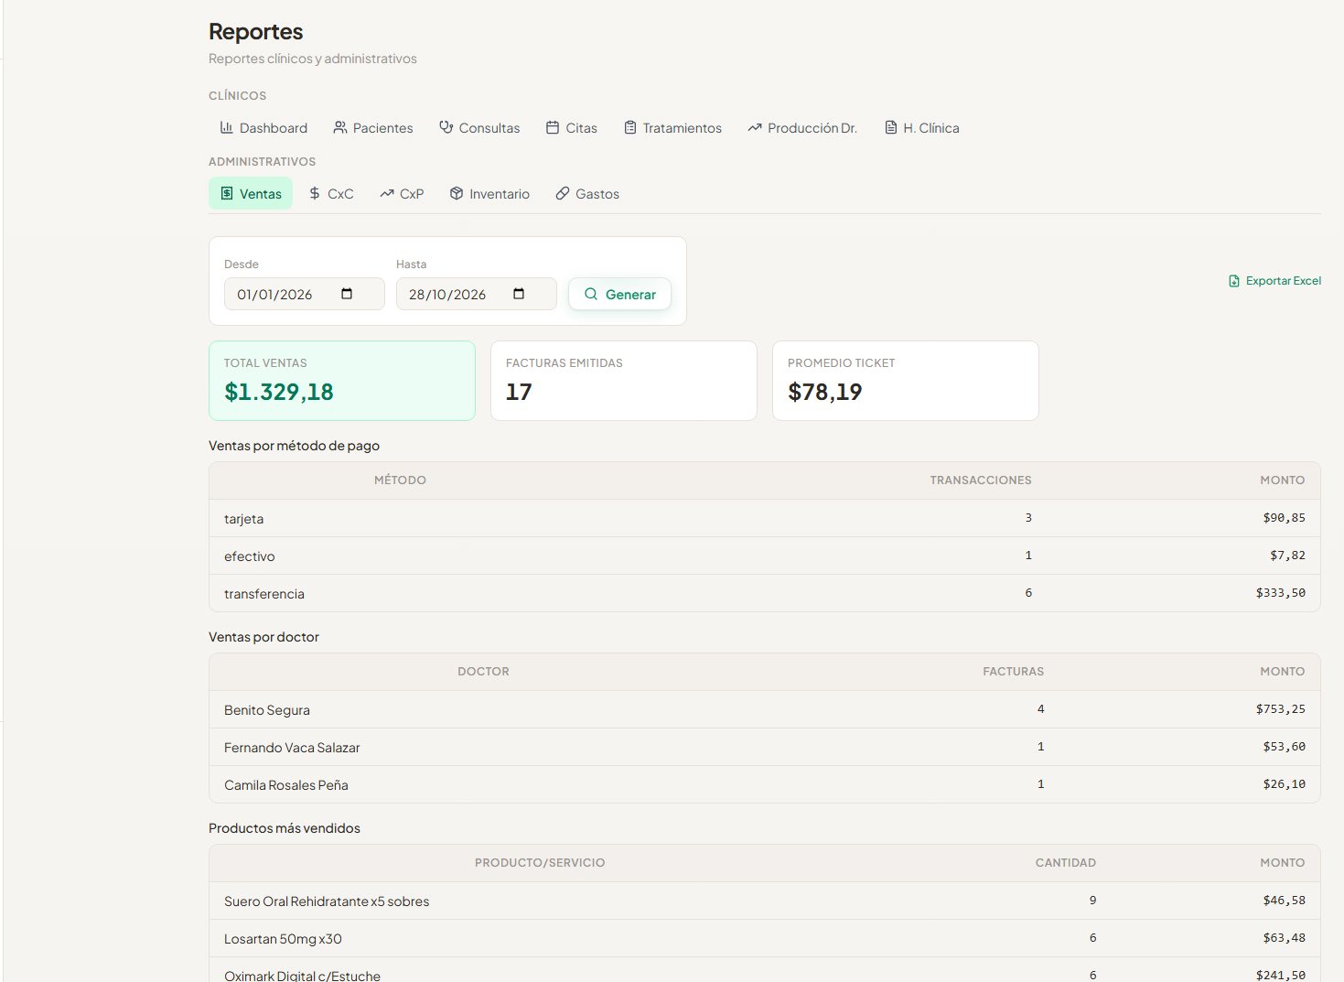
Task: Click the Hasta date field 28/10/2026
Action: (x=477, y=294)
